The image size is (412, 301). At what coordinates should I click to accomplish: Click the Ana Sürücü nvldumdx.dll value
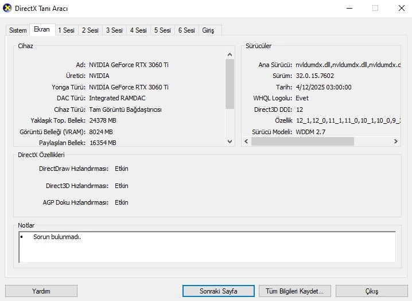(x=348, y=65)
